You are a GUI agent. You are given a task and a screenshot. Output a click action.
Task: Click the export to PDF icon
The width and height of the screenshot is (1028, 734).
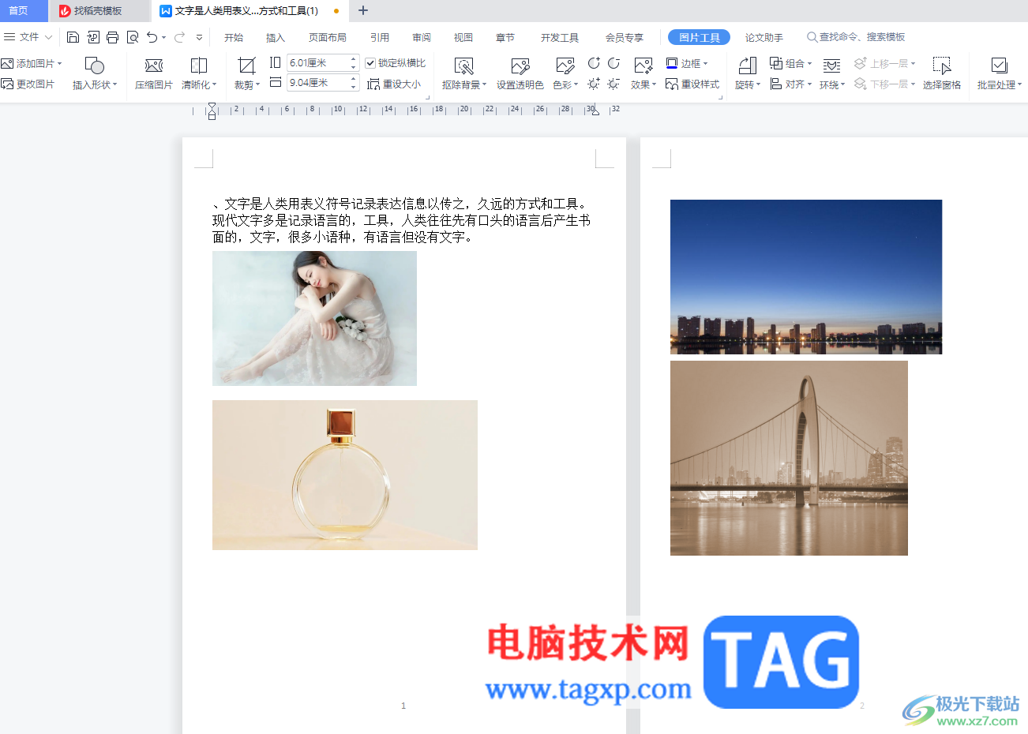[x=93, y=37]
